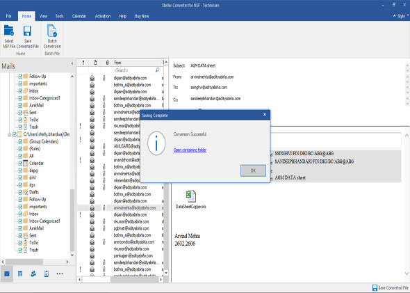Toggle the dps folder checkbox
Viewport: 410px width, 293px height.
(x=20, y=185)
